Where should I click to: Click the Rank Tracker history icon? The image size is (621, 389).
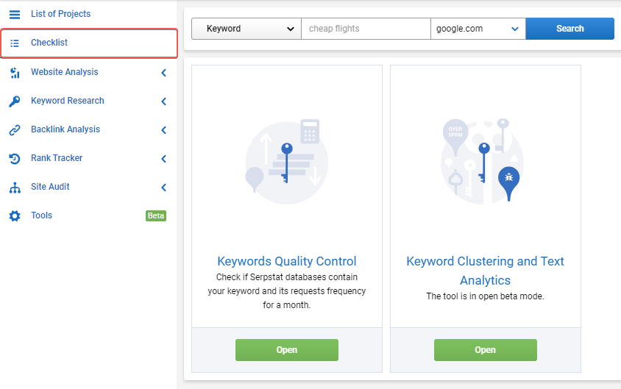[15, 159]
